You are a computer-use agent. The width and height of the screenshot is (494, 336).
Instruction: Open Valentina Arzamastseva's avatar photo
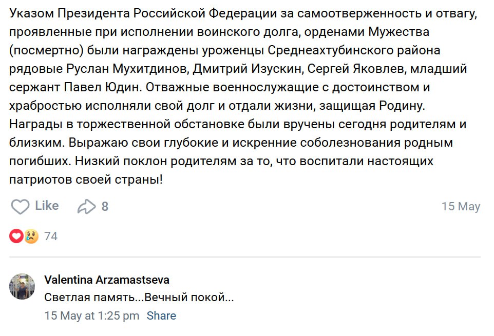click(x=22, y=286)
